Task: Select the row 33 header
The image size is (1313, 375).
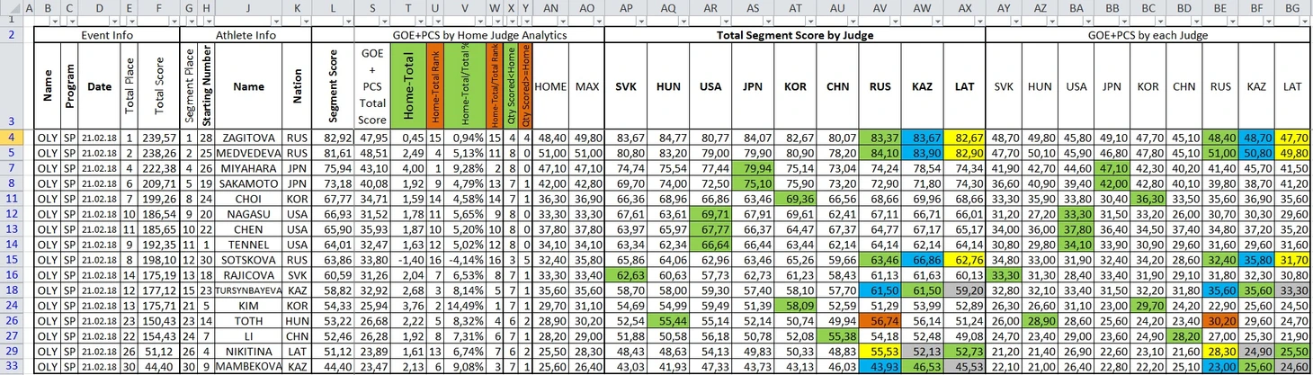Action: [x=12, y=367]
